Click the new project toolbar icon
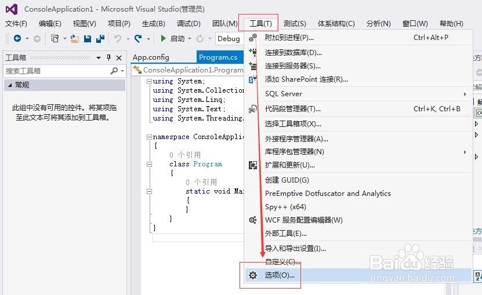 55,38
